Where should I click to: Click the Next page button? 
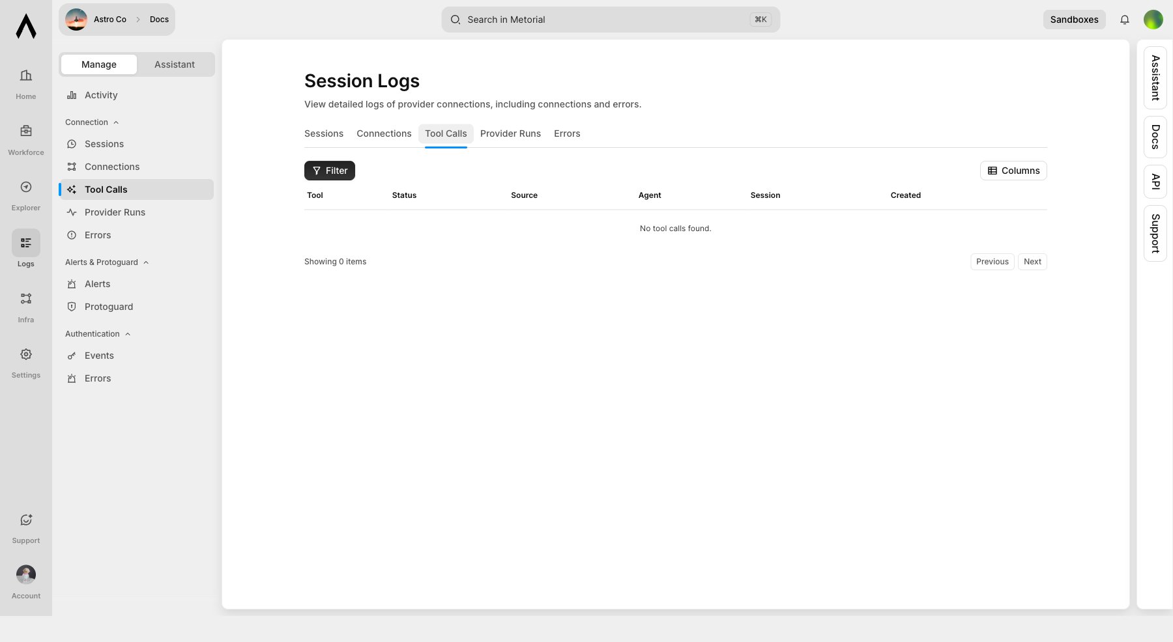coord(1032,262)
